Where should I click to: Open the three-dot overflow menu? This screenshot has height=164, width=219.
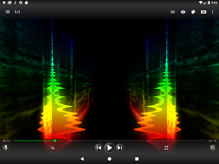tap(213, 12)
